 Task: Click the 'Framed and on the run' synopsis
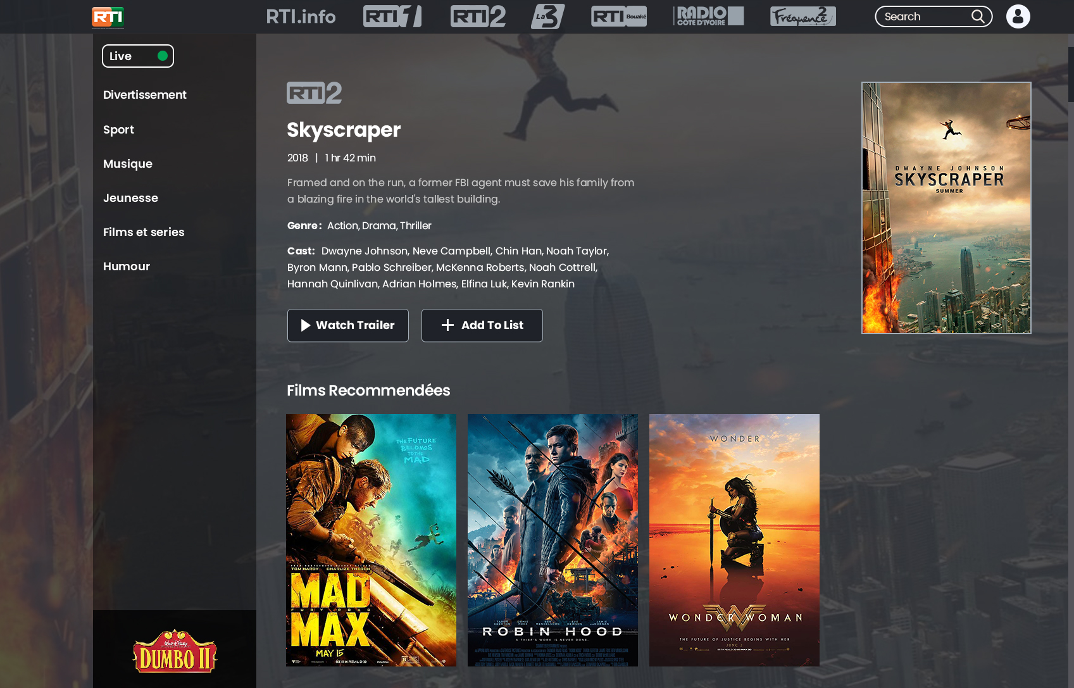pyautogui.click(x=461, y=191)
